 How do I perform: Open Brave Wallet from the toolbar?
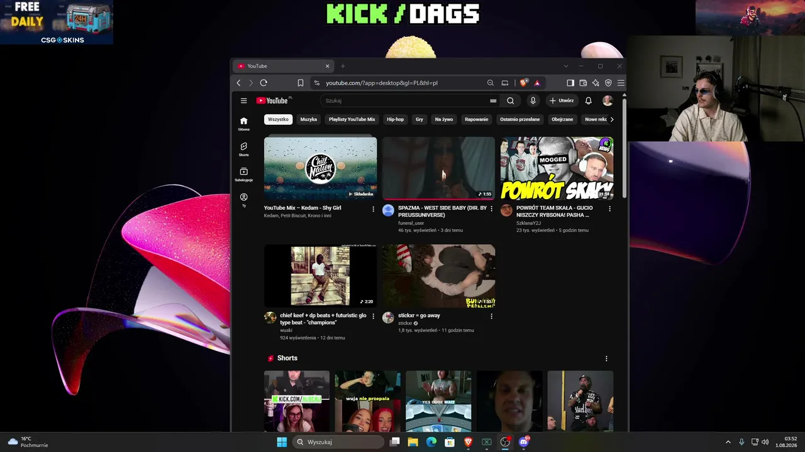click(x=583, y=83)
